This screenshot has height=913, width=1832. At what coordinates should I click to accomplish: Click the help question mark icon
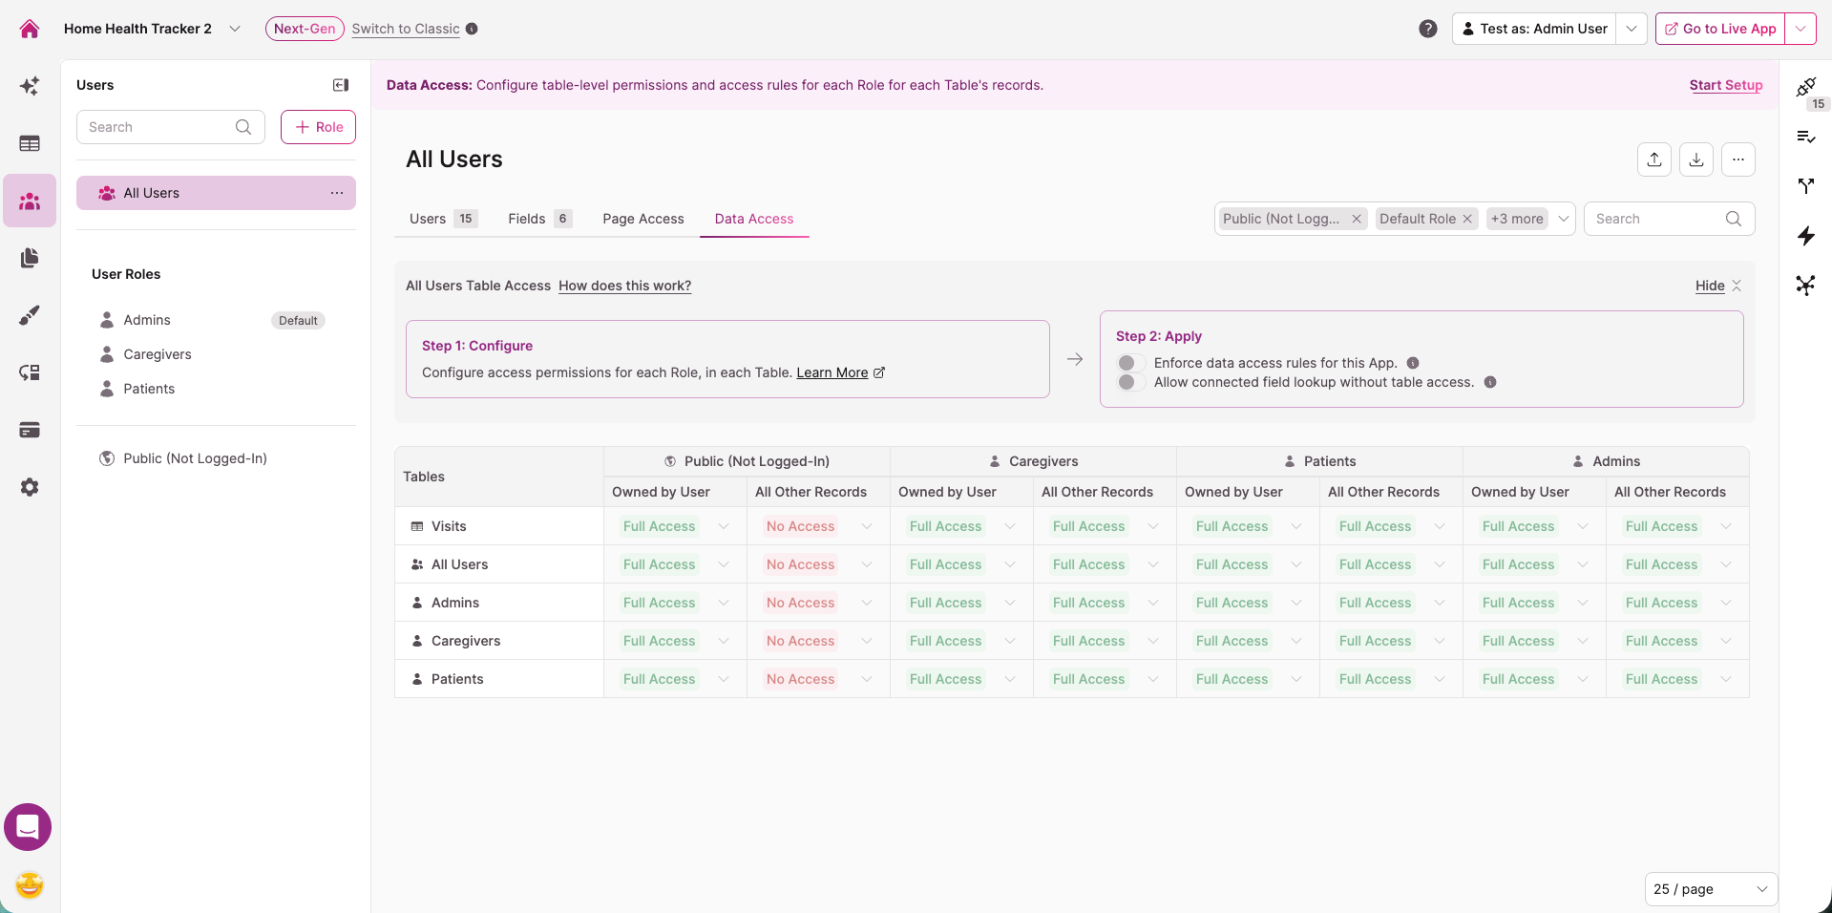(x=1428, y=29)
